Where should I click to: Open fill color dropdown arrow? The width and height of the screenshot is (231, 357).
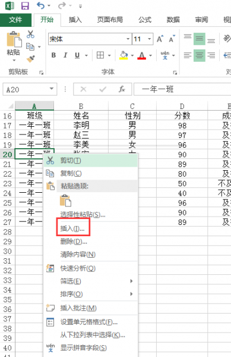click(x=132, y=55)
